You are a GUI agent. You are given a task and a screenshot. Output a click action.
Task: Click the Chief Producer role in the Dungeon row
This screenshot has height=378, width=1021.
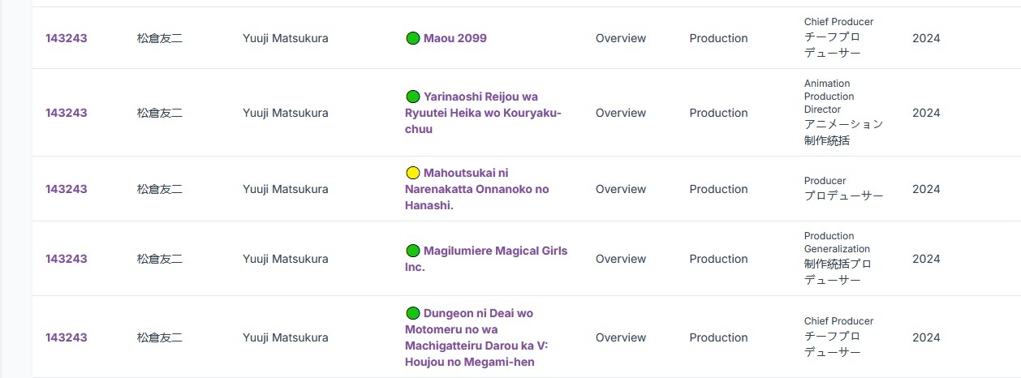click(838, 321)
